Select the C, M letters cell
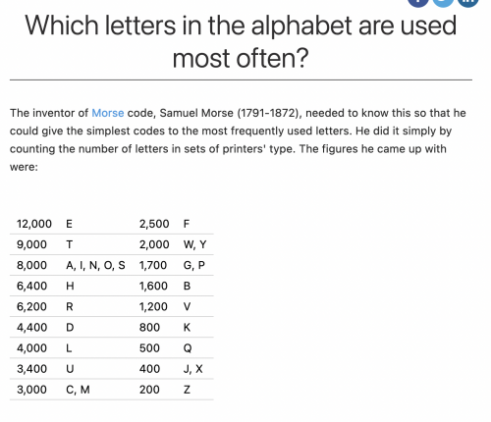The height and width of the screenshot is (422, 491). coord(78,390)
